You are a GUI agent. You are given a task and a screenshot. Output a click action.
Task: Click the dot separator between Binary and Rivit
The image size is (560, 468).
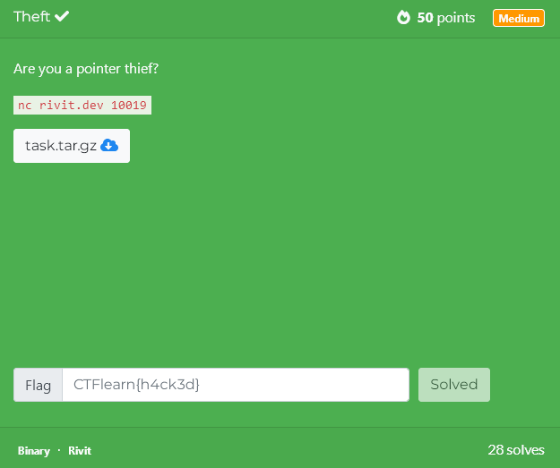click(x=59, y=450)
